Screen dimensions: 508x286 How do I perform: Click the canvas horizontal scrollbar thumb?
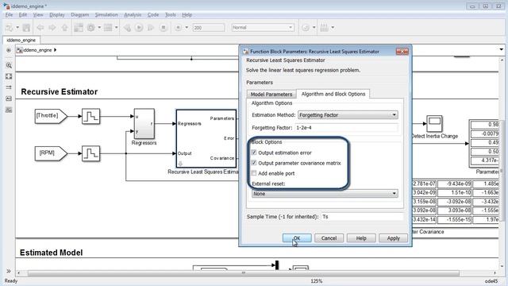(x=244, y=273)
